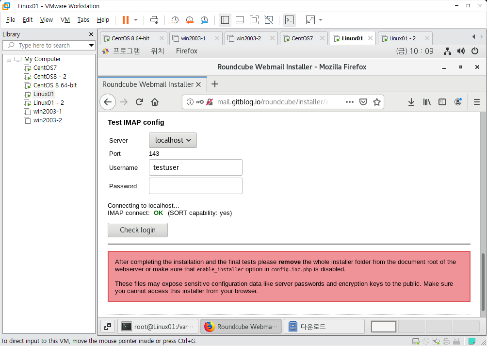This screenshot has width=487, height=346.
Task: Click the GNOME power icon
Action: pyautogui.click(x=475, y=51)
